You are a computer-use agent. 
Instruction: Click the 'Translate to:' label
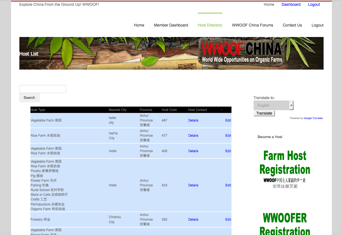(x=264, y=98)
